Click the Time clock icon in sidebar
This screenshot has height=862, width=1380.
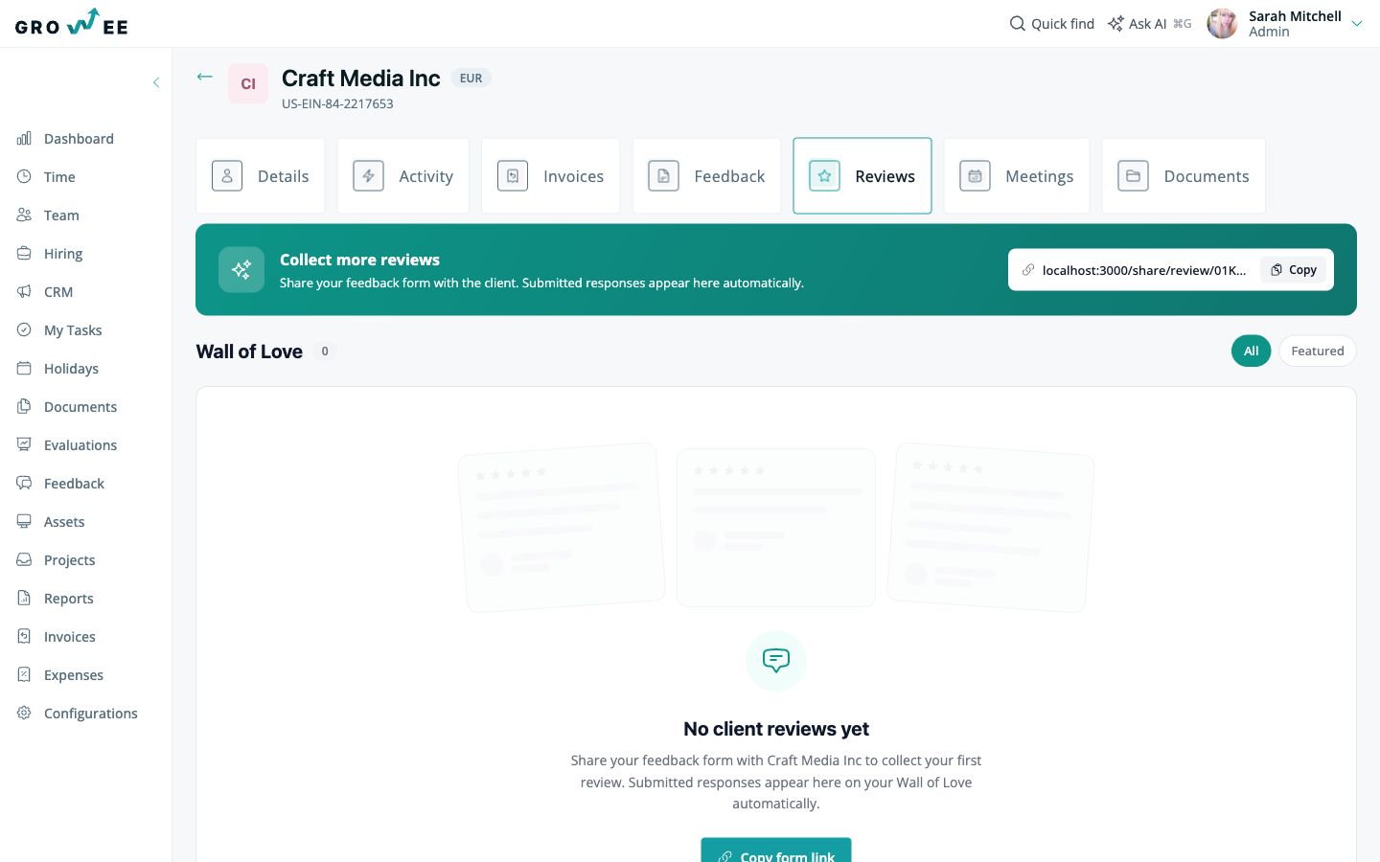point(24,177)
